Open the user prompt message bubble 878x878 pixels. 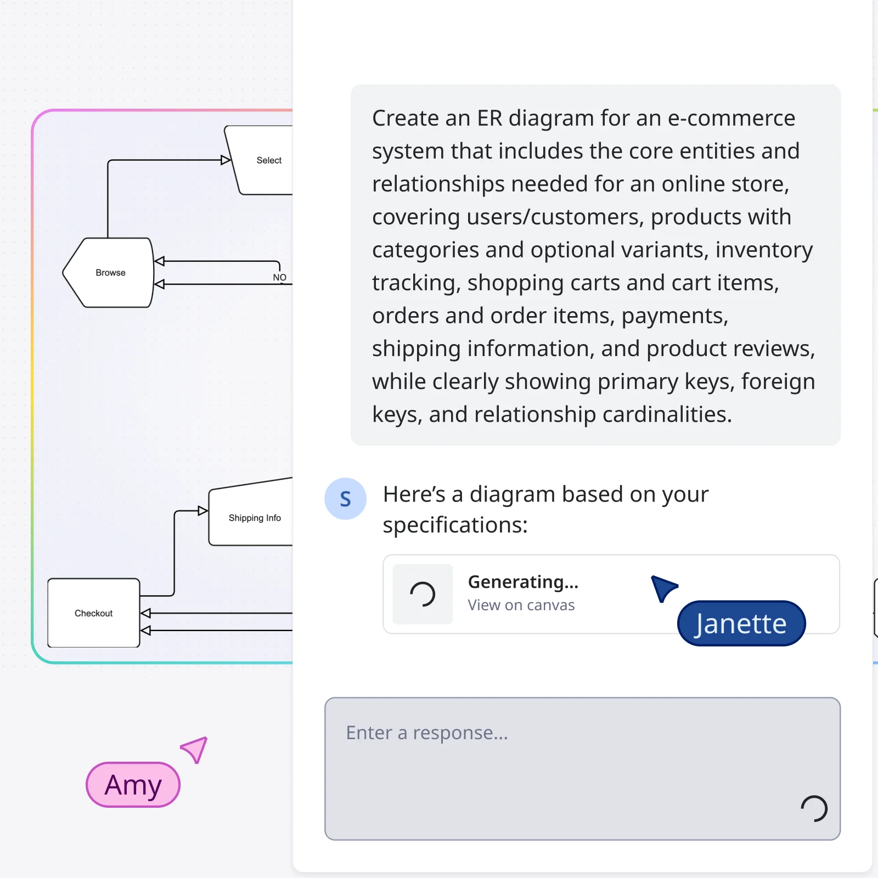pyautogui.click(x=594, y=266)
